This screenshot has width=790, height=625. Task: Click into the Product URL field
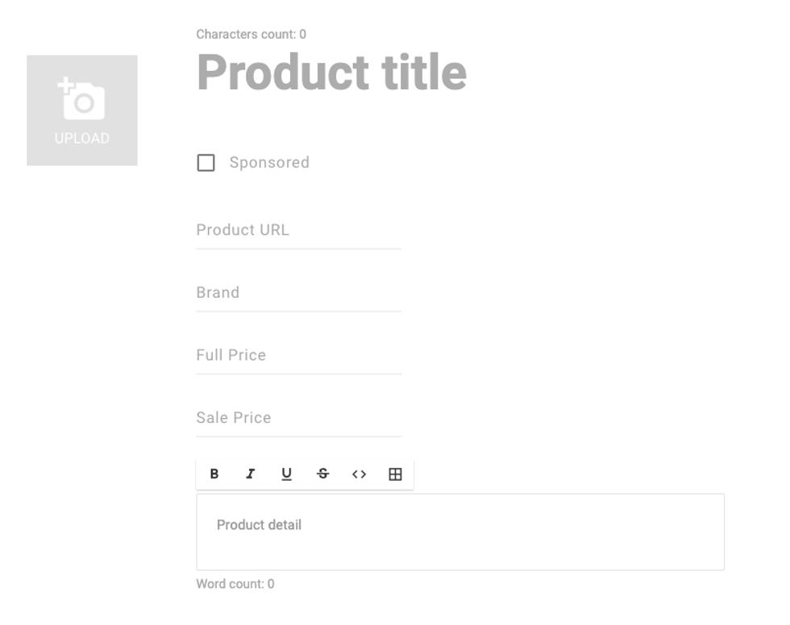[x=298, y=230]
